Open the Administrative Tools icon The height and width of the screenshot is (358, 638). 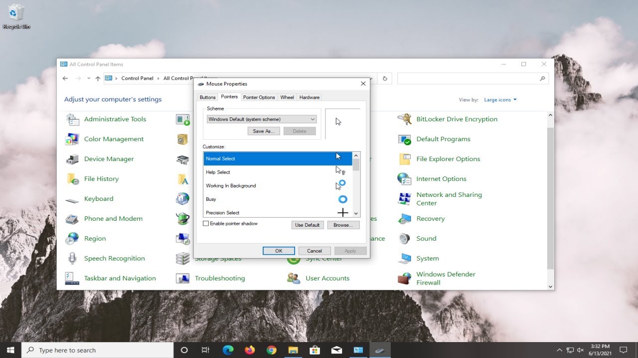72,119
